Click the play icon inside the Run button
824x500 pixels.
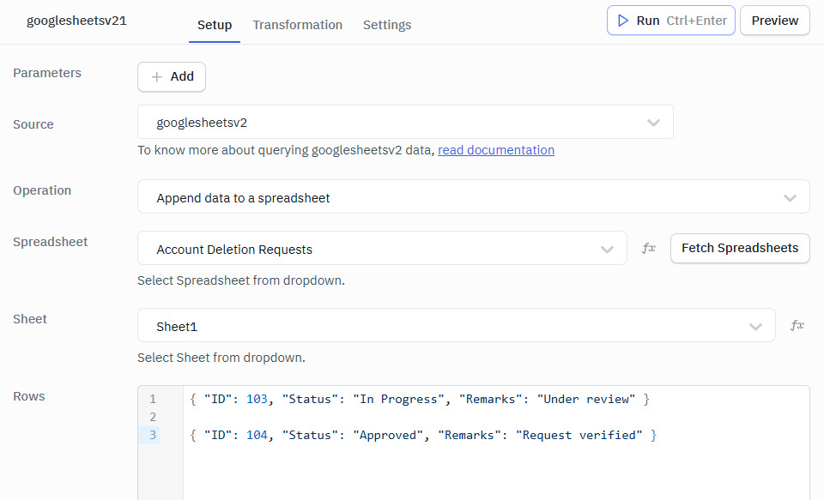pos(621,20)
